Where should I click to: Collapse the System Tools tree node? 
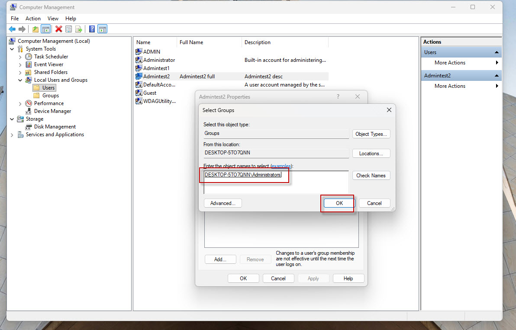[12, 49]
